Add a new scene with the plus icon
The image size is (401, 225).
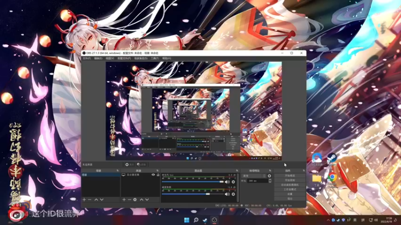click(x=84, y=199)
